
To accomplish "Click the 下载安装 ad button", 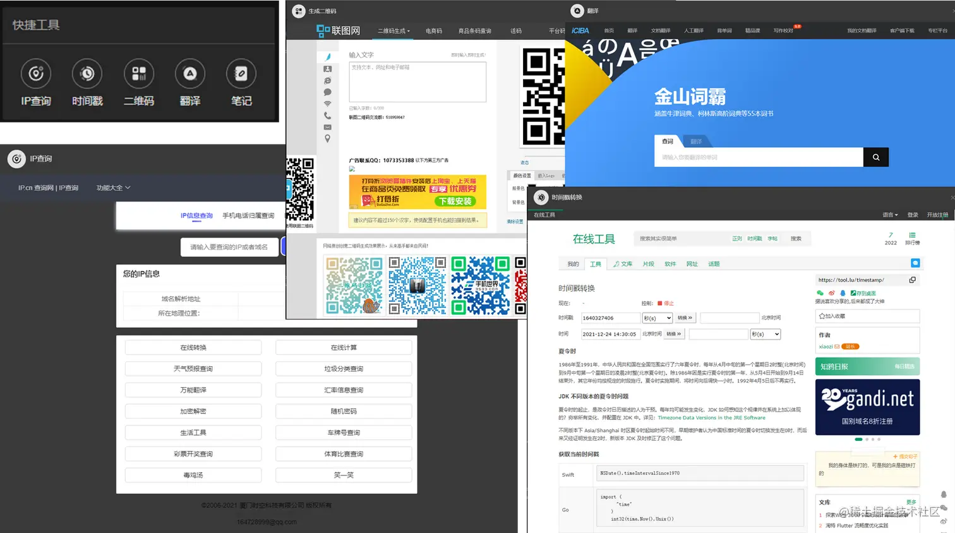I will pyautogui.click(x=455, y=201).
